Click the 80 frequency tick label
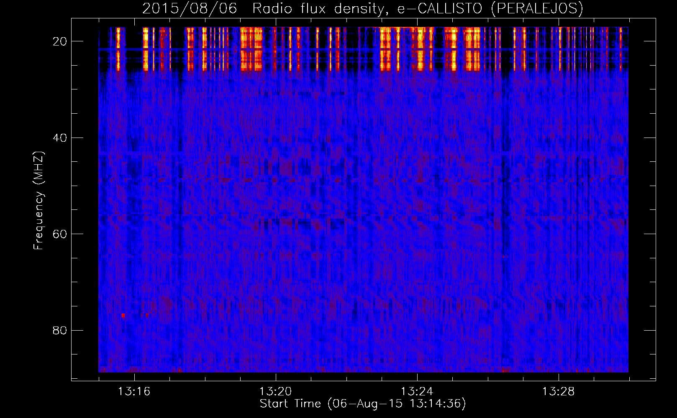This screenshot has width=677, height=418. (x=60, y=331)
